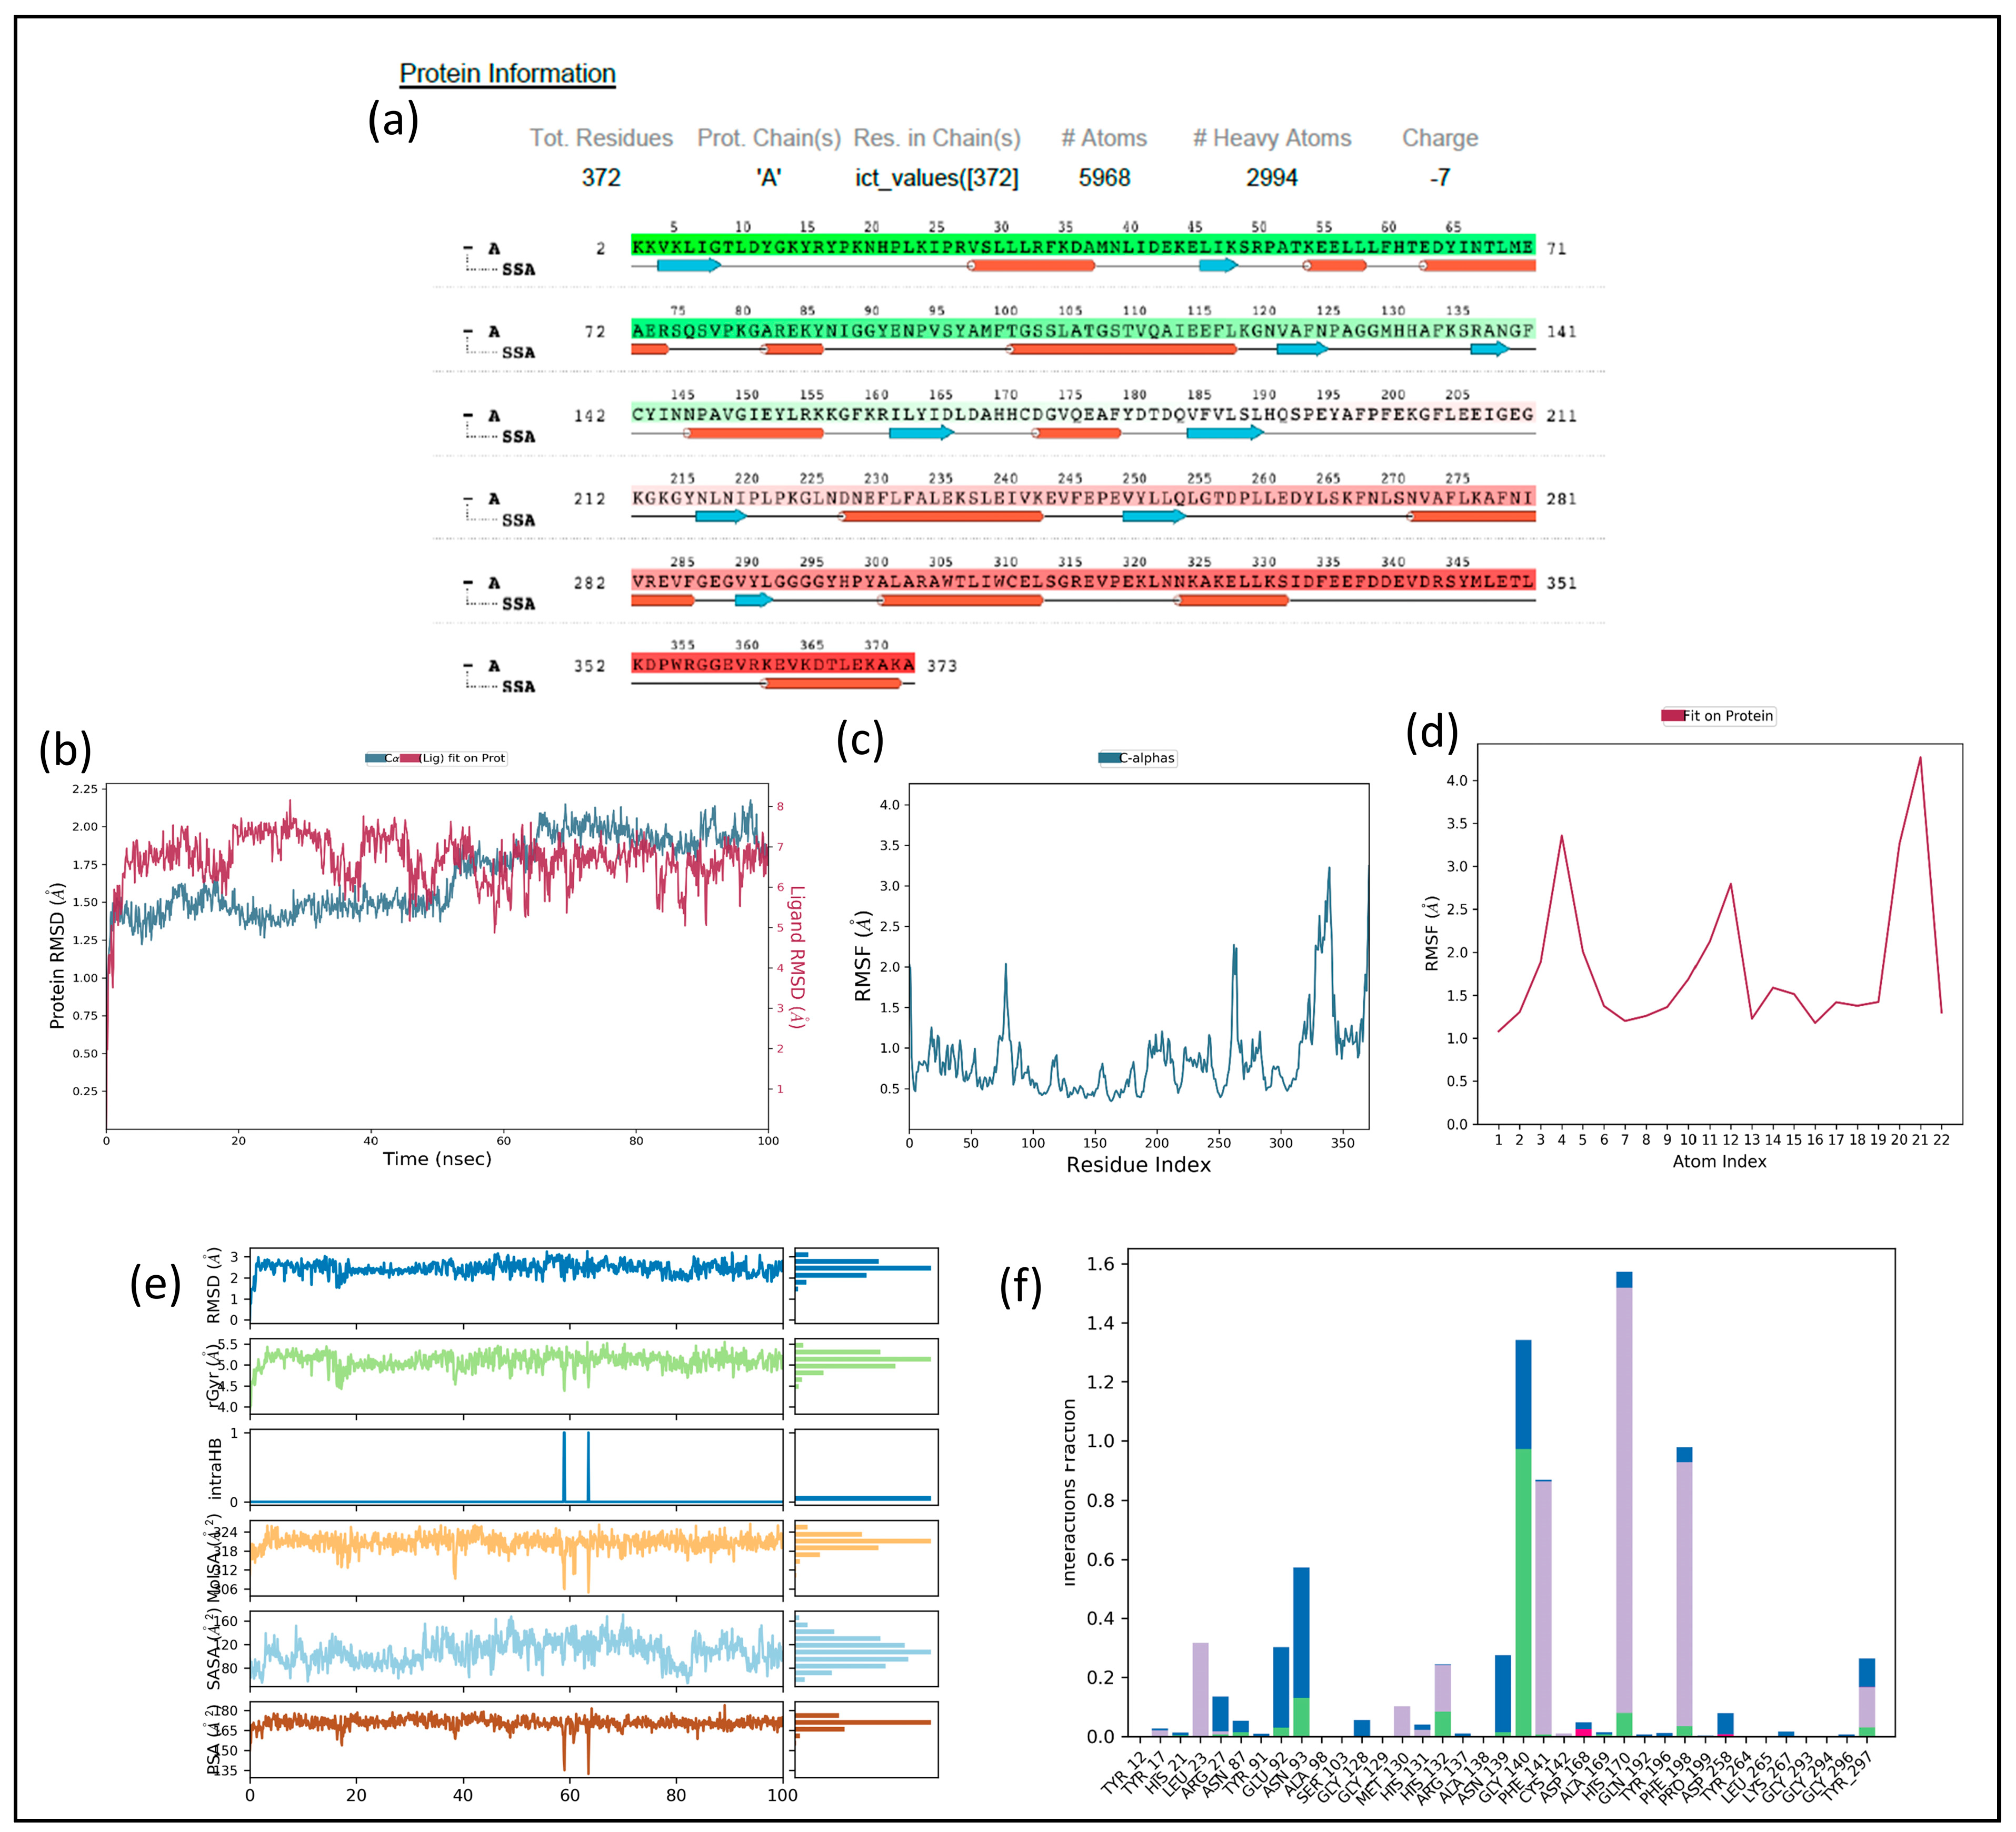Image resolution: width=2016 pixels, height=1832 pixels.
Task: Select the Prot. Chain(s) column header
Action: (x=769, y=138)
